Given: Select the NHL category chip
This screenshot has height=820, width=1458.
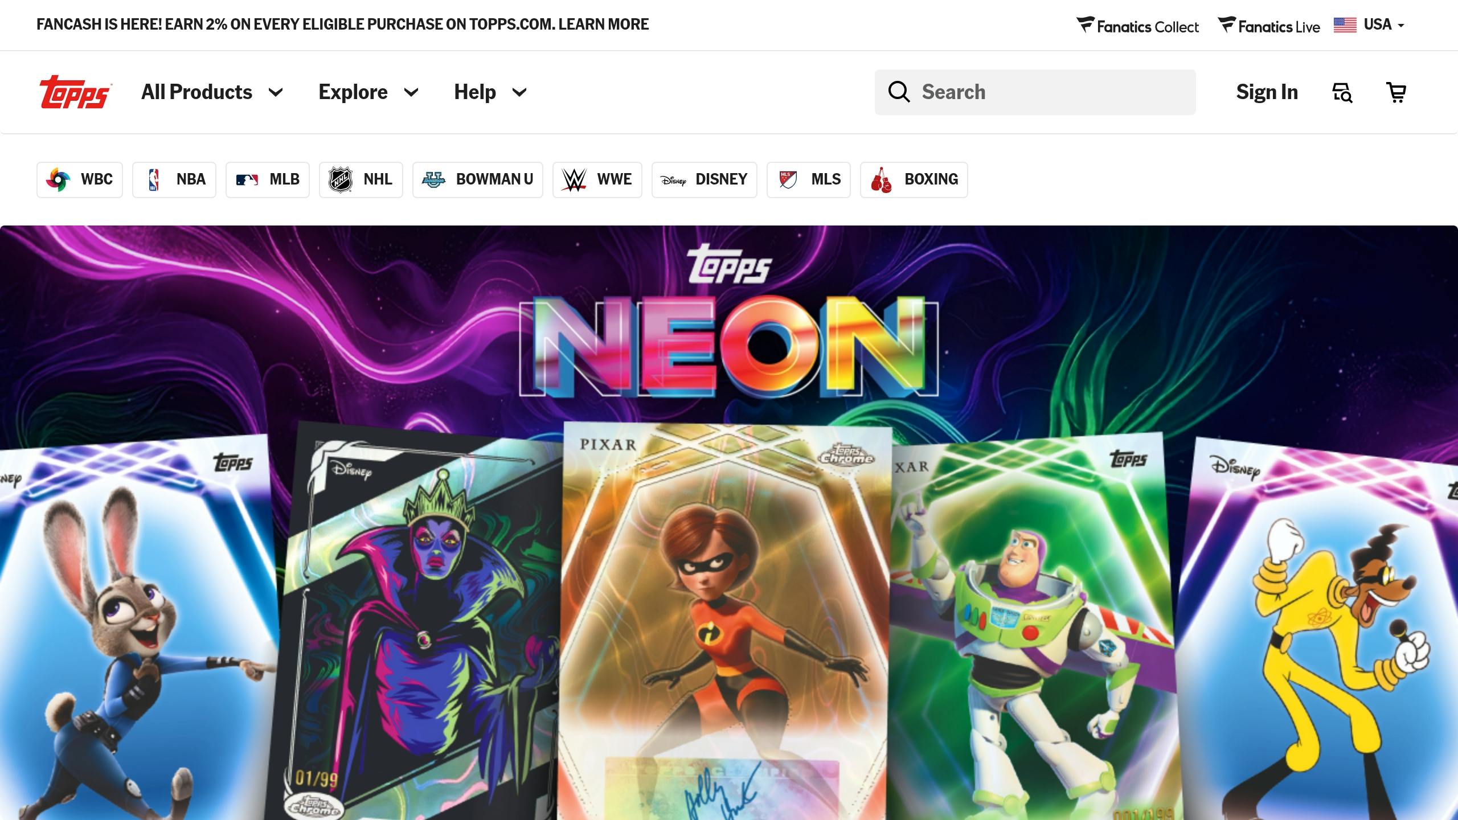Looking at the screenshot, I should coord(361,179).
